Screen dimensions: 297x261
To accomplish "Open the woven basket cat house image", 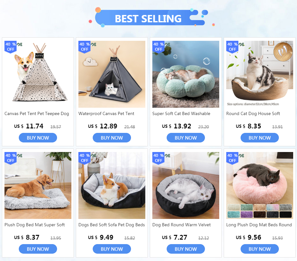I will pos(260,74).
